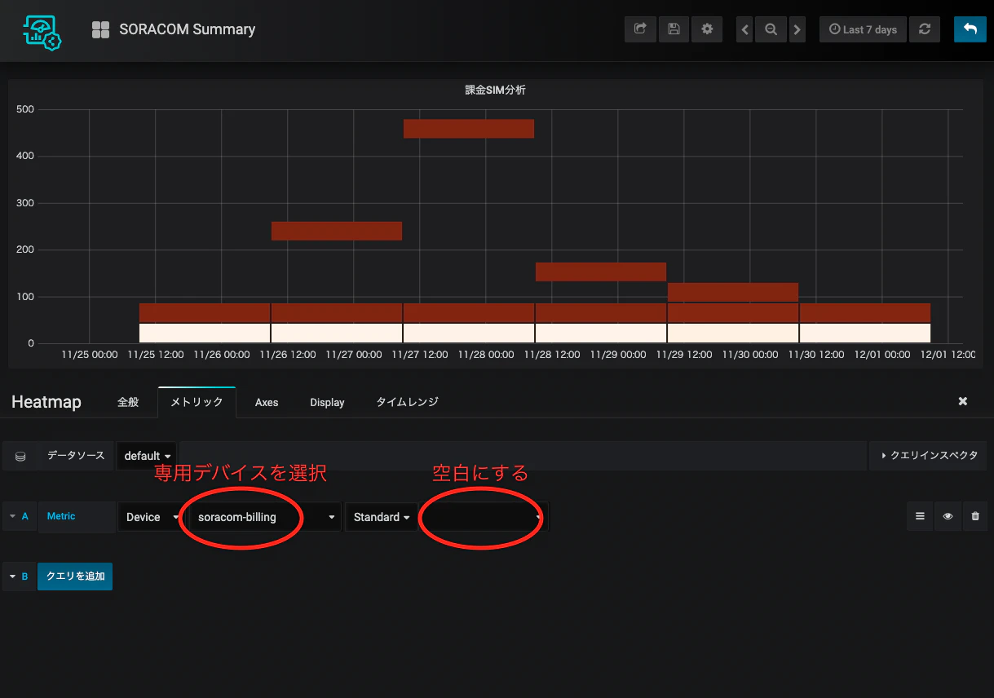Open query A options hamburger menu

(920, 516)
